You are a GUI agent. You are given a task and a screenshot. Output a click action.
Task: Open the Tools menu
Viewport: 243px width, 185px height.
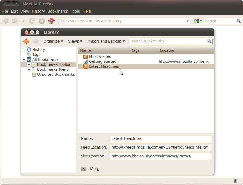tap(75, 11)
